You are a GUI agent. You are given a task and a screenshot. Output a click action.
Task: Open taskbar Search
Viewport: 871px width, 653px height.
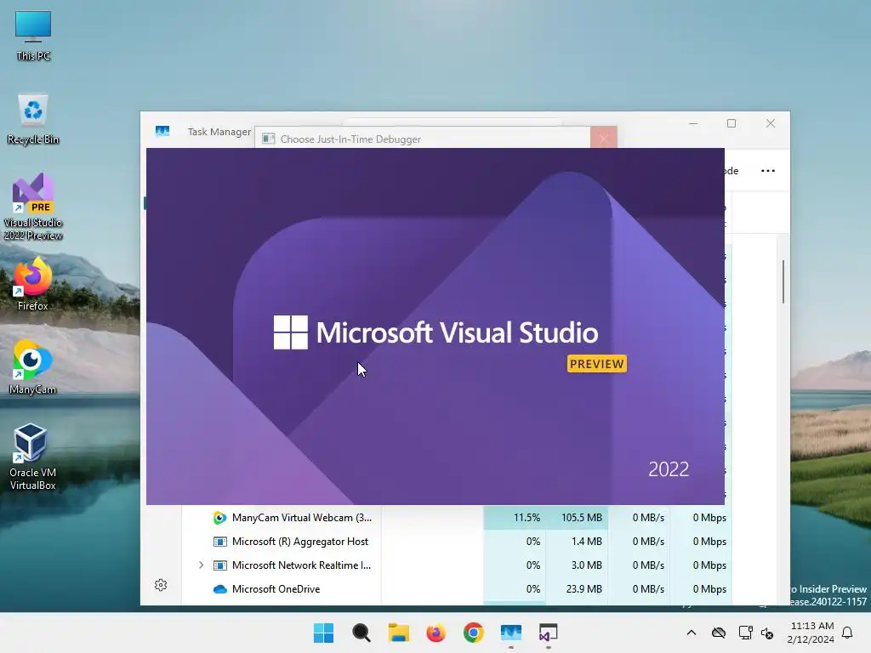[x=361, y=633]
